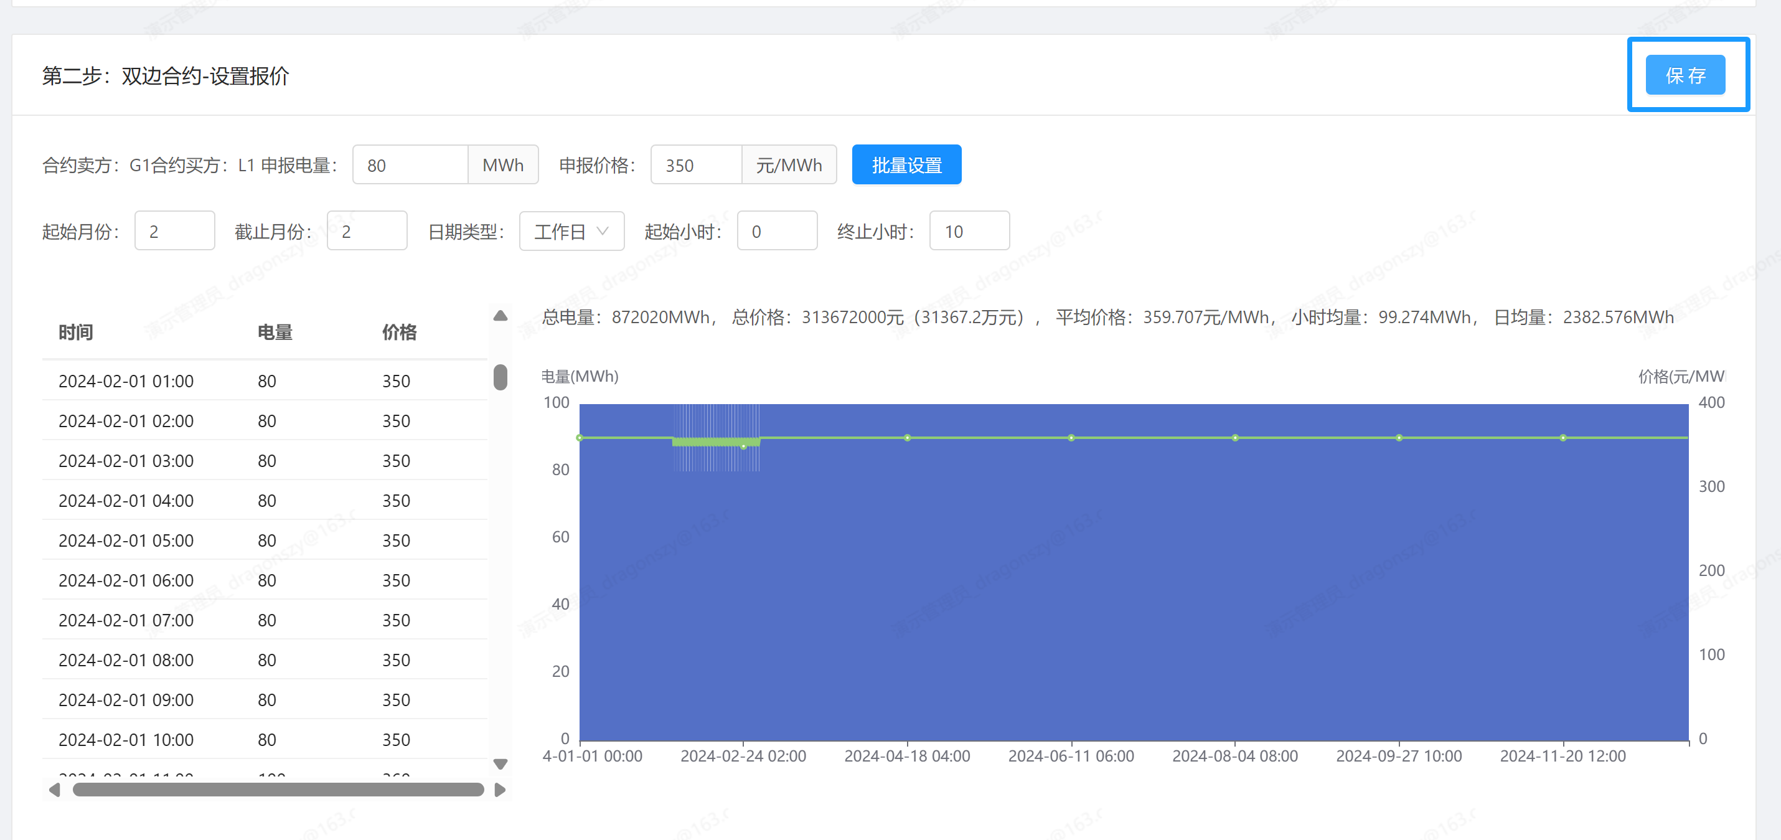
Task: Click 电量 cell 80 in 01:00 row
Action: [267, 381]
